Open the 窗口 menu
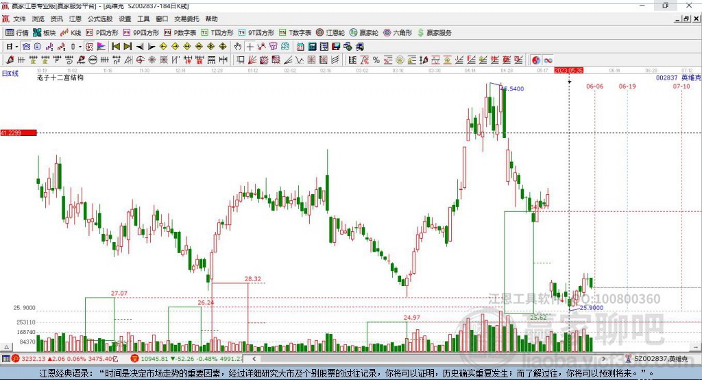The height and width of the screenshot is (380, 702). (162, 19)
